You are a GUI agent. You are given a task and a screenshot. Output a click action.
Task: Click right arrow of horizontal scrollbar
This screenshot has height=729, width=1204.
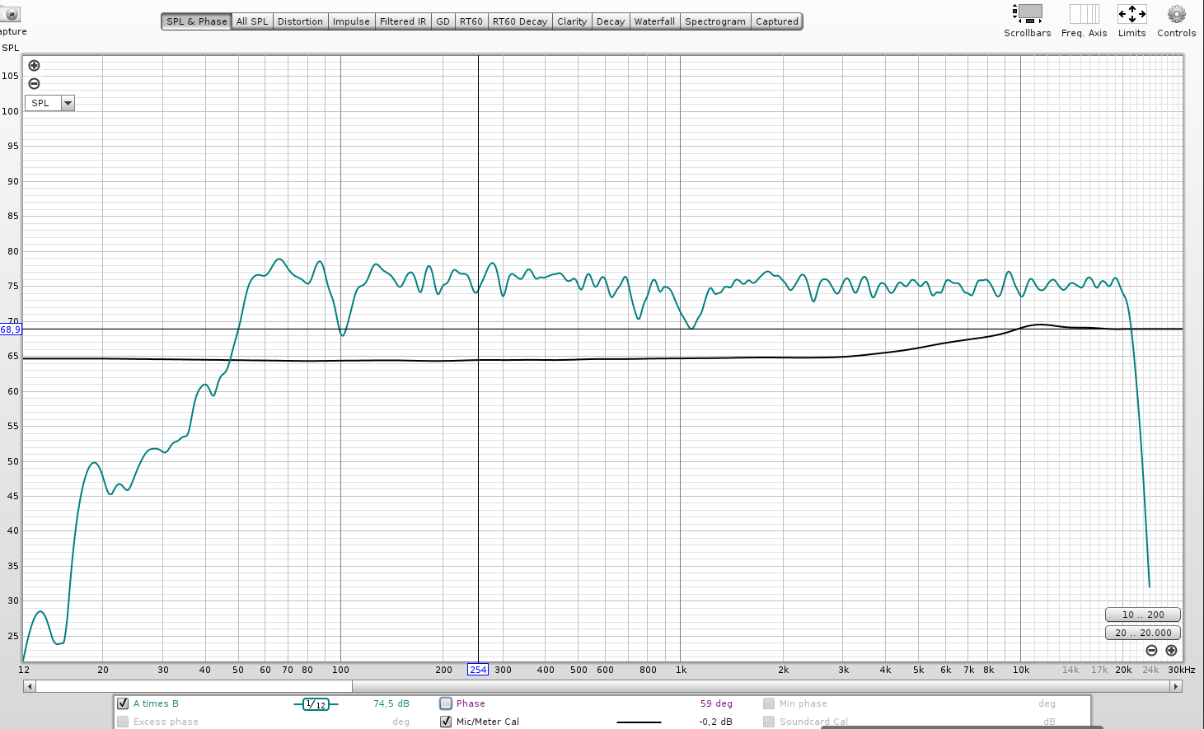[1176, 686]
